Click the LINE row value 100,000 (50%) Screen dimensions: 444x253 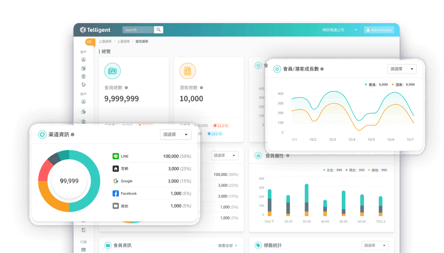177,156
